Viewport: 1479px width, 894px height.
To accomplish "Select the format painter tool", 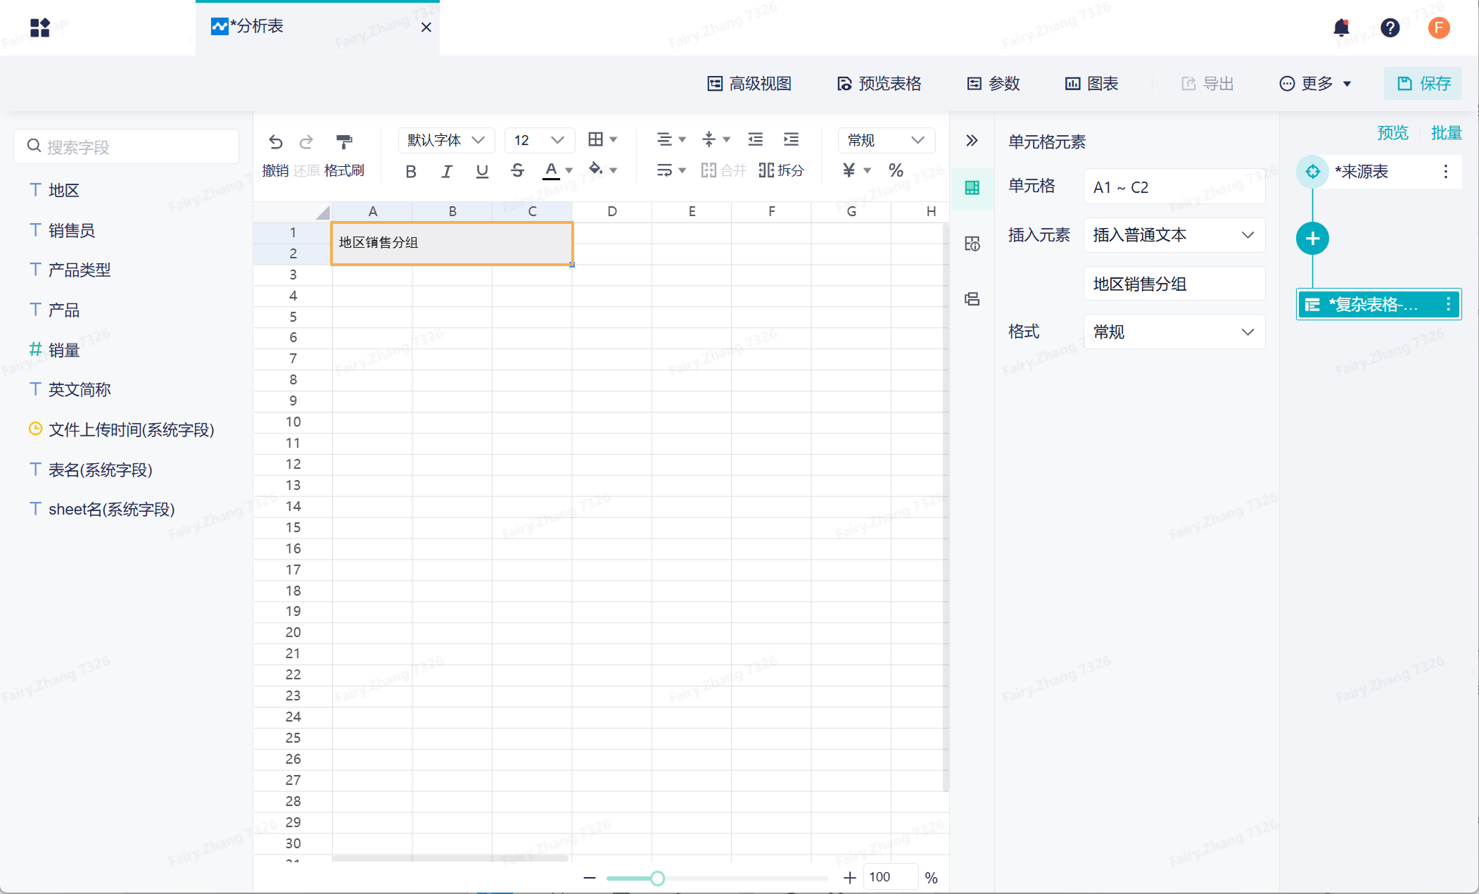I will (x=344, y=141).
